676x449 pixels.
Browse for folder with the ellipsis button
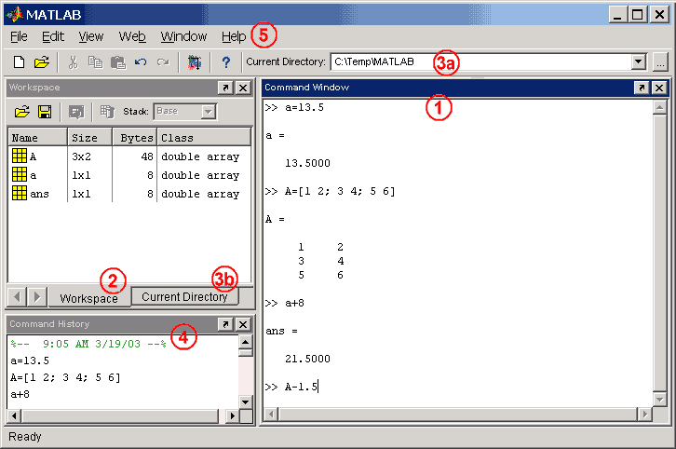(x=660, y=62)
